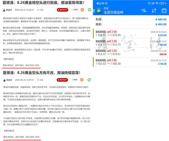Tap the cellular signal status icon
This screenshot has width=169, height=141.
coord(153,3)
